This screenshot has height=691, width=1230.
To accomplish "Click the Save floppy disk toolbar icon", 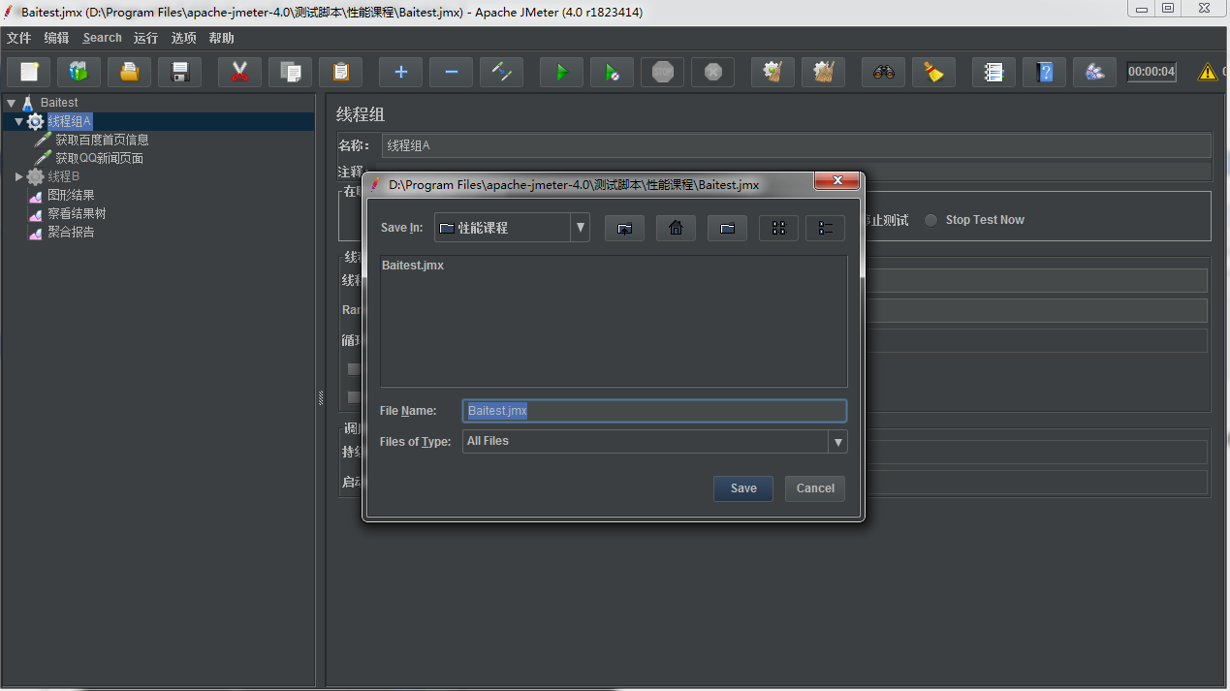I will (179, 72).
